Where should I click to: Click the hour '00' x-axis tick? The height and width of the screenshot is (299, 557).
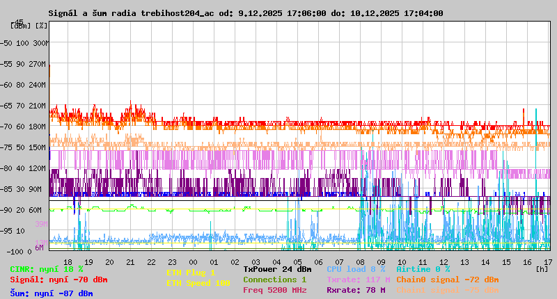pyautogui.click(x=194, y=262)
